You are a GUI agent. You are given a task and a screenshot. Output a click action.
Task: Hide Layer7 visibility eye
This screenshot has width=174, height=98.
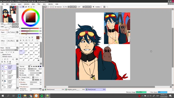click(3, 81)
